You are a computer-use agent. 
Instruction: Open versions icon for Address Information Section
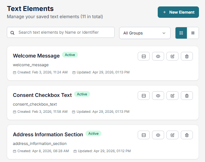[144, 135]
